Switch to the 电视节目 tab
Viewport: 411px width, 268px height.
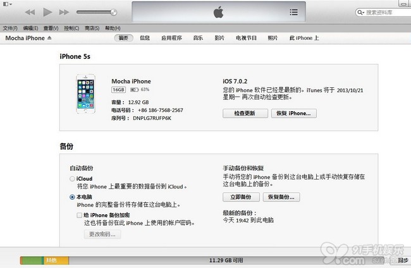(246, 38)
